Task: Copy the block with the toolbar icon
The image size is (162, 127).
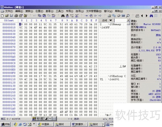Action: [40, 16]
